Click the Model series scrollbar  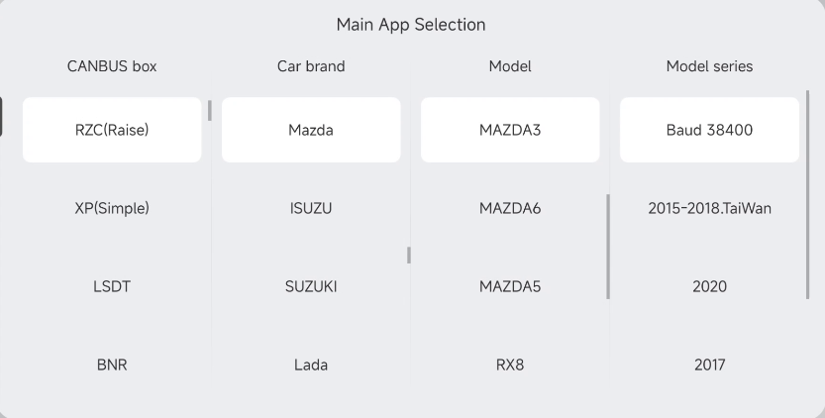tap(807, 194)
